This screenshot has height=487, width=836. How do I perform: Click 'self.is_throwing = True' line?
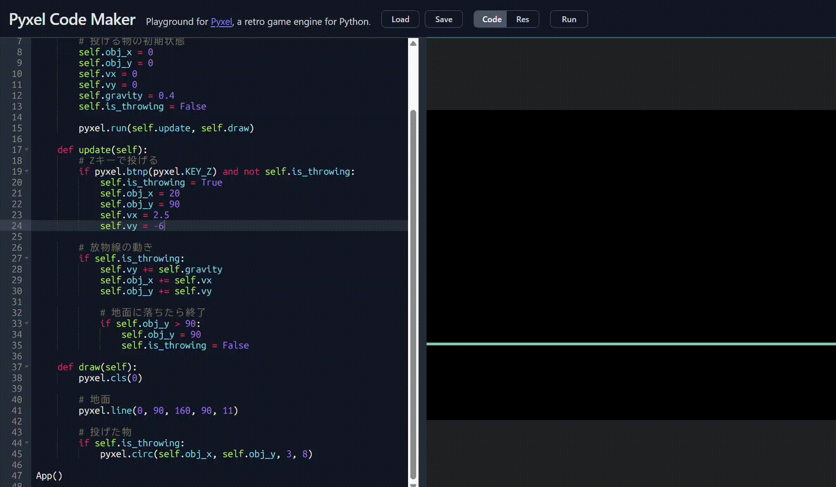[x=161, y=182]
